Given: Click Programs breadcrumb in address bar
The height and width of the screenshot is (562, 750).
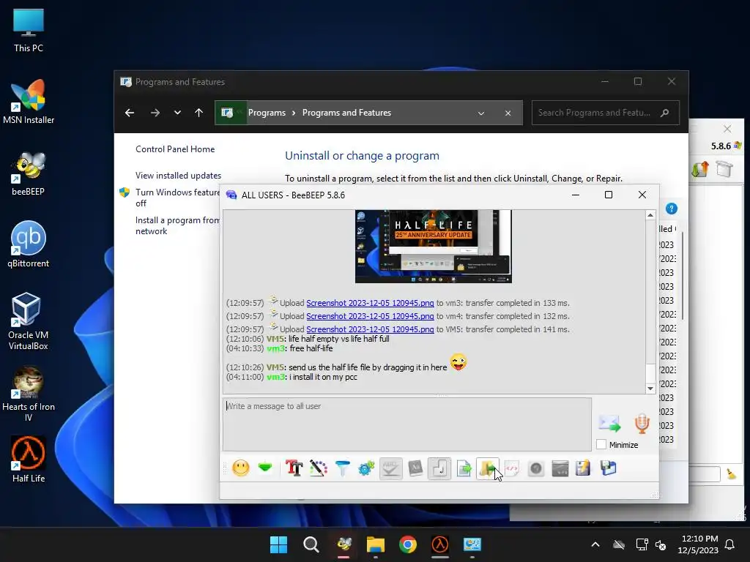Looking at the screenshot, I should pos(267,113).
